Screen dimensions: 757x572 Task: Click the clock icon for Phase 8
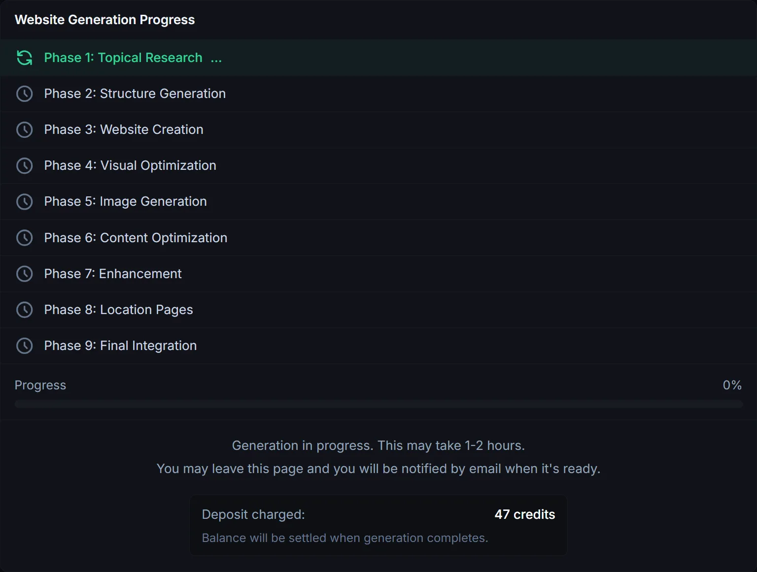click(x=25, y=310)
